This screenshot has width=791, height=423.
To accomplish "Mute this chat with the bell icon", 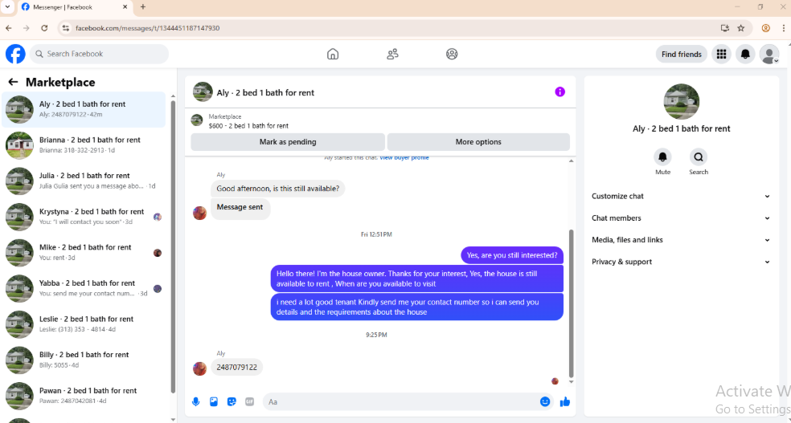I will [663, 157].
